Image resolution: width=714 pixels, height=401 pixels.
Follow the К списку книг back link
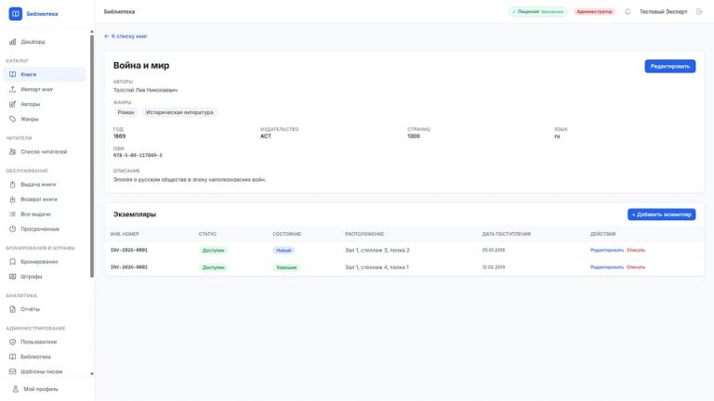point(126,36)
